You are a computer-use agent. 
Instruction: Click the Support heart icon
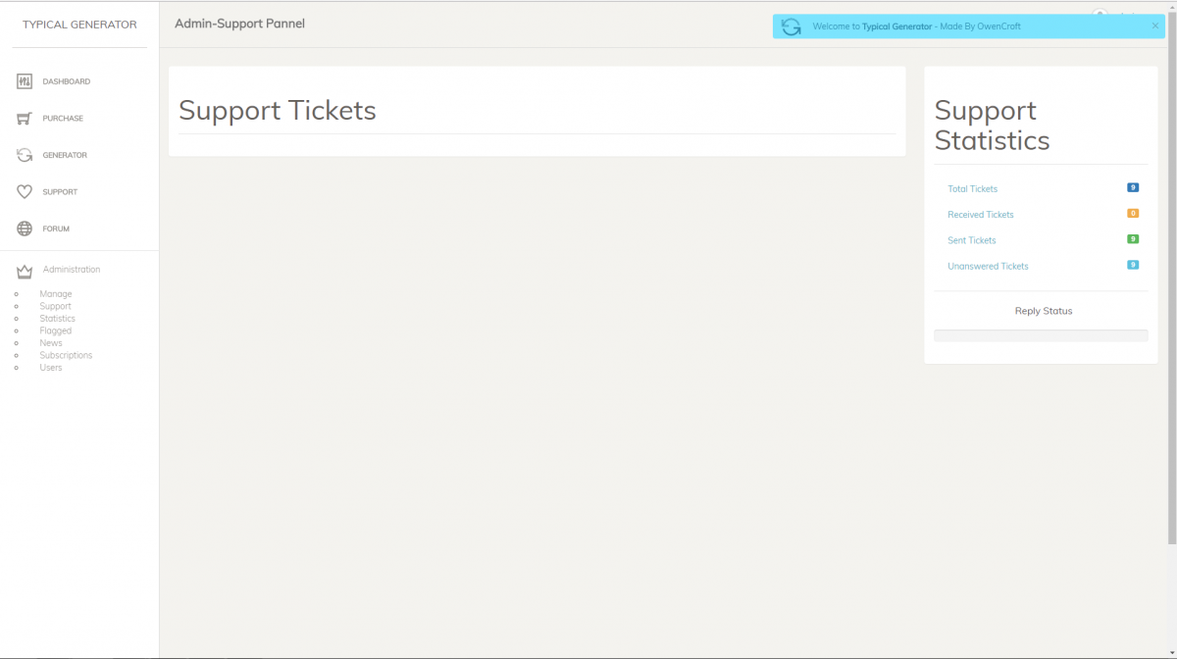(25, 192)
